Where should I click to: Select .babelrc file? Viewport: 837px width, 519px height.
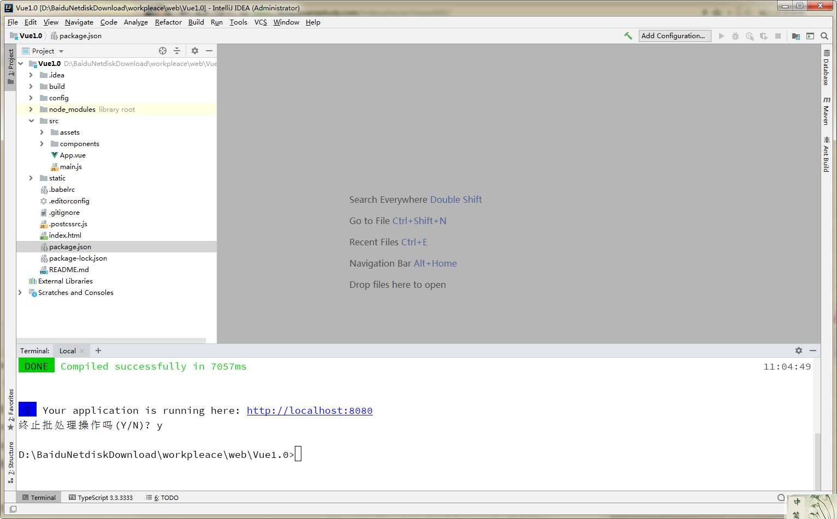click(62, 190)
